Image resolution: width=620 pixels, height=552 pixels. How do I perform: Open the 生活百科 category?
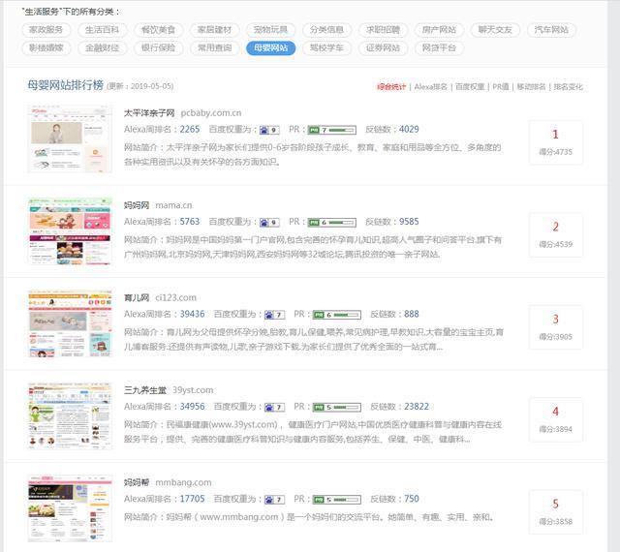point(102,30)
